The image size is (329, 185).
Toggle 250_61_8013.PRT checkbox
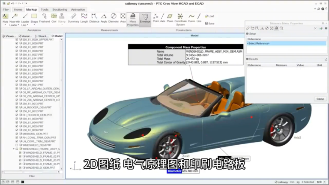pyautogui.click(x=17, y=104)
